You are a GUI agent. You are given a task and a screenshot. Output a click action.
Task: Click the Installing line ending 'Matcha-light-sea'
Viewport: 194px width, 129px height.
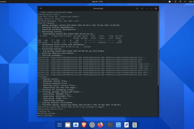coord(95,68)
